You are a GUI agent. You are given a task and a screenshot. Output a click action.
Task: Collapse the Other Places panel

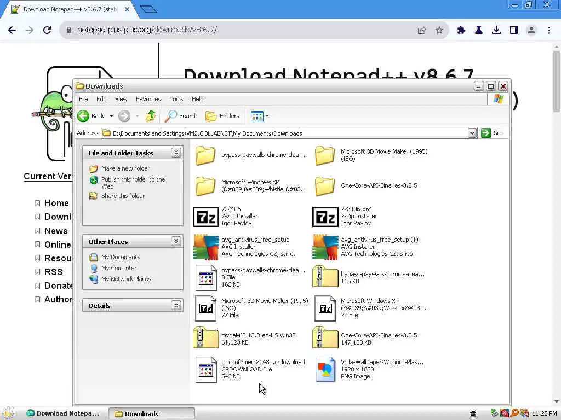coord(176,241)
